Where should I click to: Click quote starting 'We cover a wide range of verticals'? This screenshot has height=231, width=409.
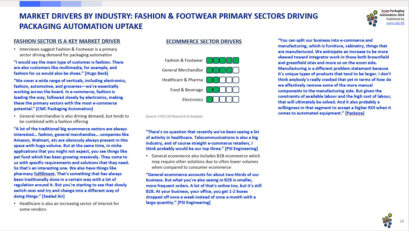coord(70,95)
